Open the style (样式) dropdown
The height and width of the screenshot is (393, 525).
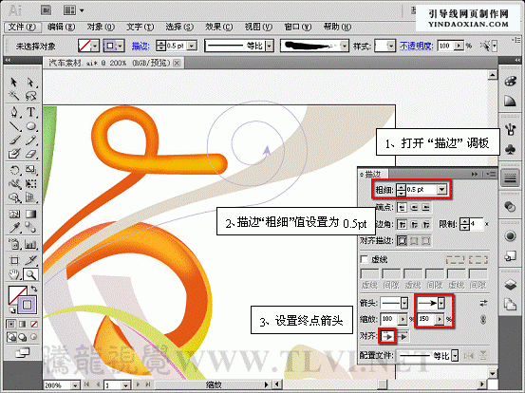click(x=391, y=46)
